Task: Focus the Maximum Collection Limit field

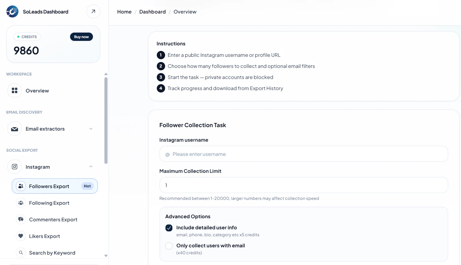Action: click(304, 185)
